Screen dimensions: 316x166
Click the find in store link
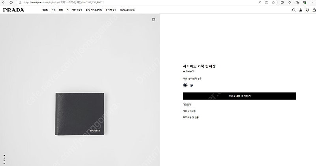pyautogui.click(x=187, y=104)
